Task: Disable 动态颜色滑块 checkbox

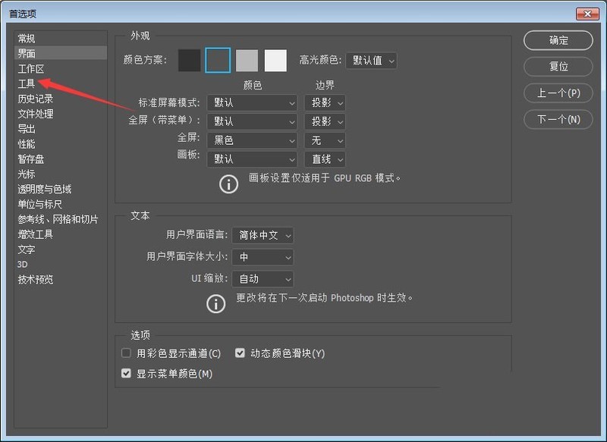Action: tap(241, 353)
